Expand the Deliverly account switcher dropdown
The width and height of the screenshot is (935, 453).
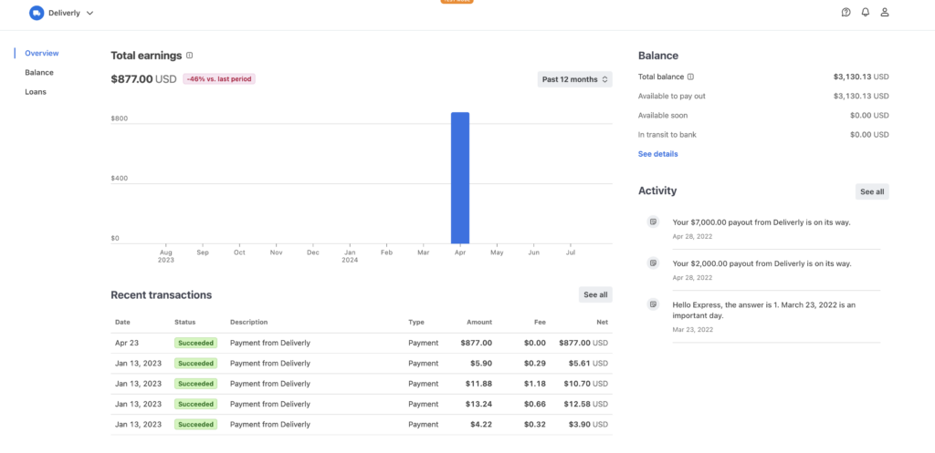click(x=89, y=14)
